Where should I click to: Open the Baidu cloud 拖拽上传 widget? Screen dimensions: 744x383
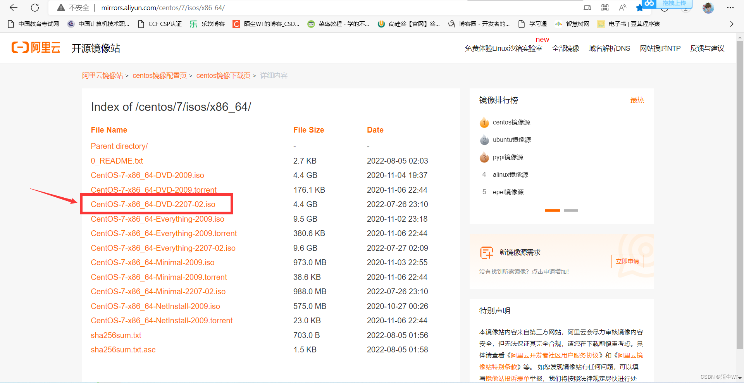click(x=666, y=3)
